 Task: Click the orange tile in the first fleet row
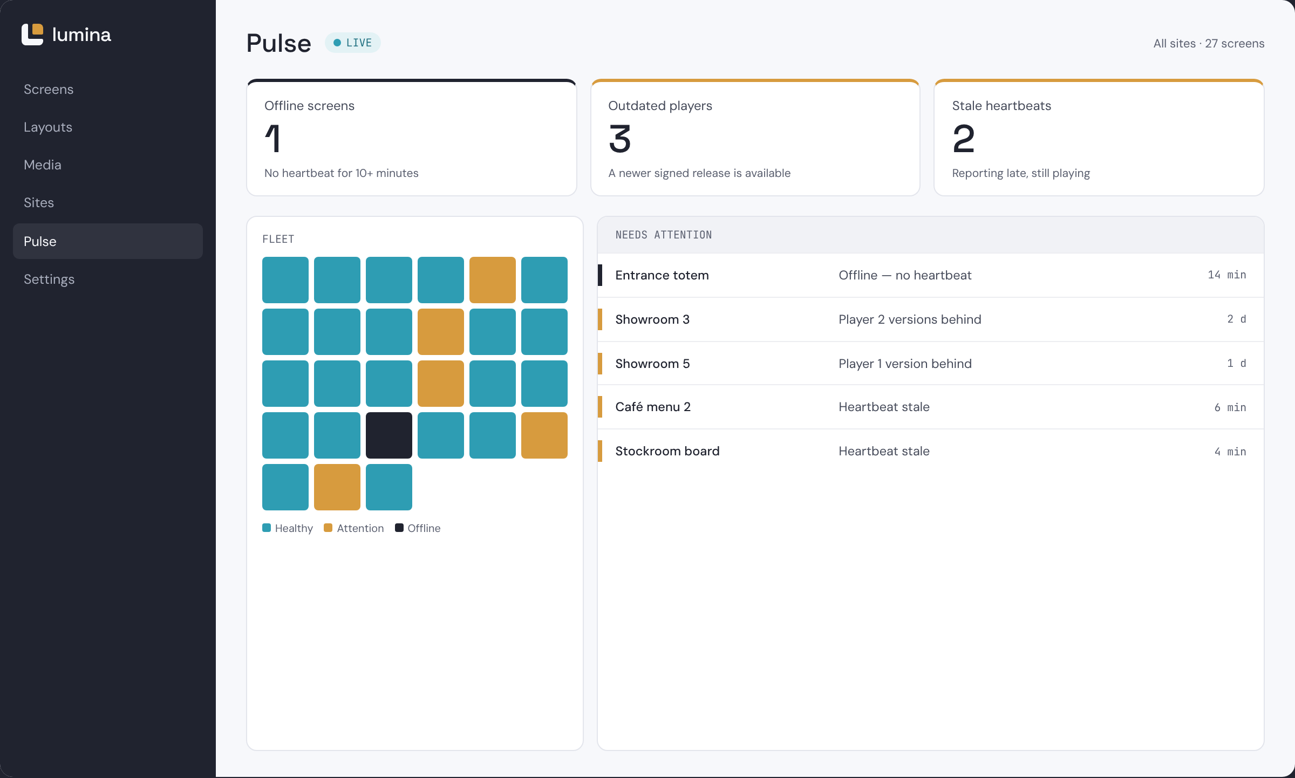[493, 280]
